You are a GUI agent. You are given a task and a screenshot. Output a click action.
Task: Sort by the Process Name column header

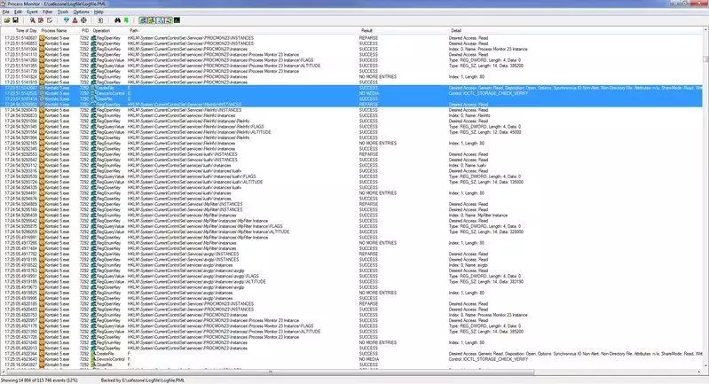[54, 31]
